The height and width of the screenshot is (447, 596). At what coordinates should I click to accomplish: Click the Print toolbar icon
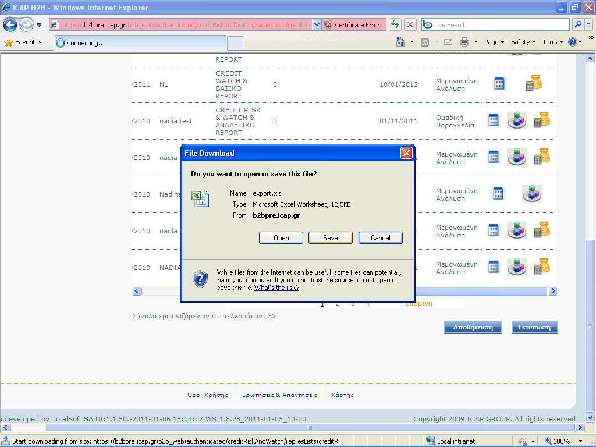464,42
